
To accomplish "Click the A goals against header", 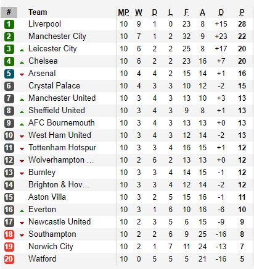I will click(202, 12).
